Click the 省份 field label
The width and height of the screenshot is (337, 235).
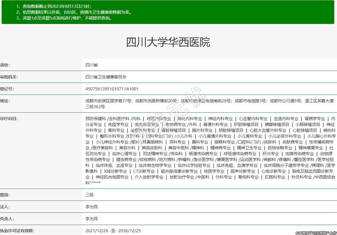pyautogui.click(x=5, y=65)
